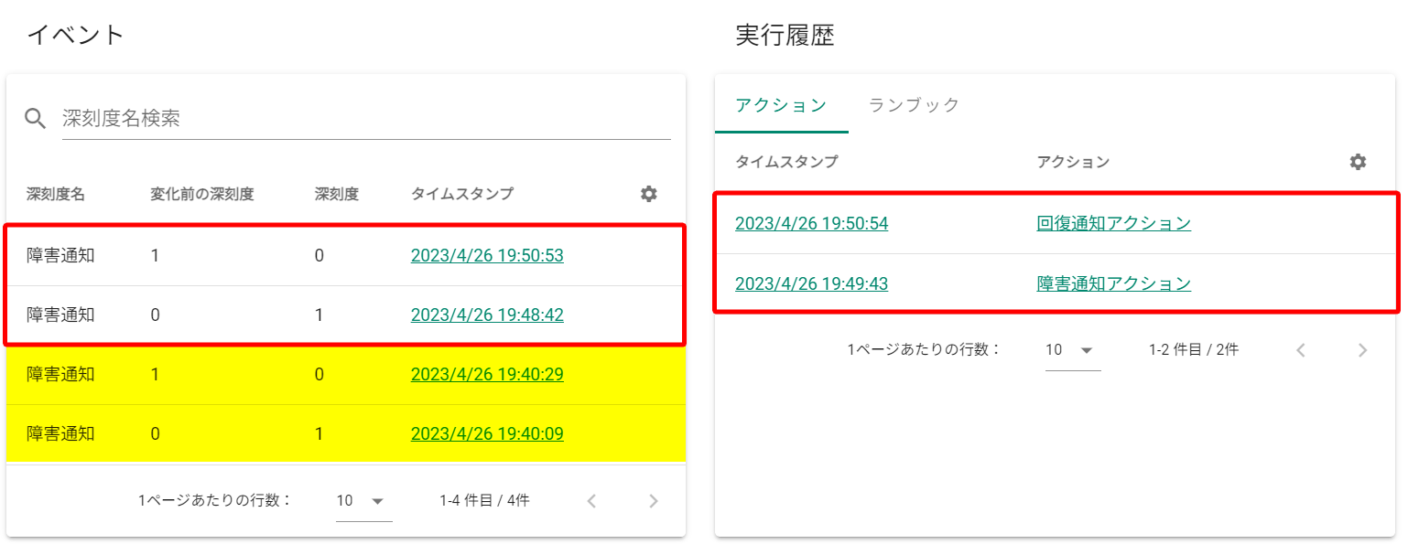Switch to the ランブック tab
Screen dimensions: 1408x555
pos(914,105)
